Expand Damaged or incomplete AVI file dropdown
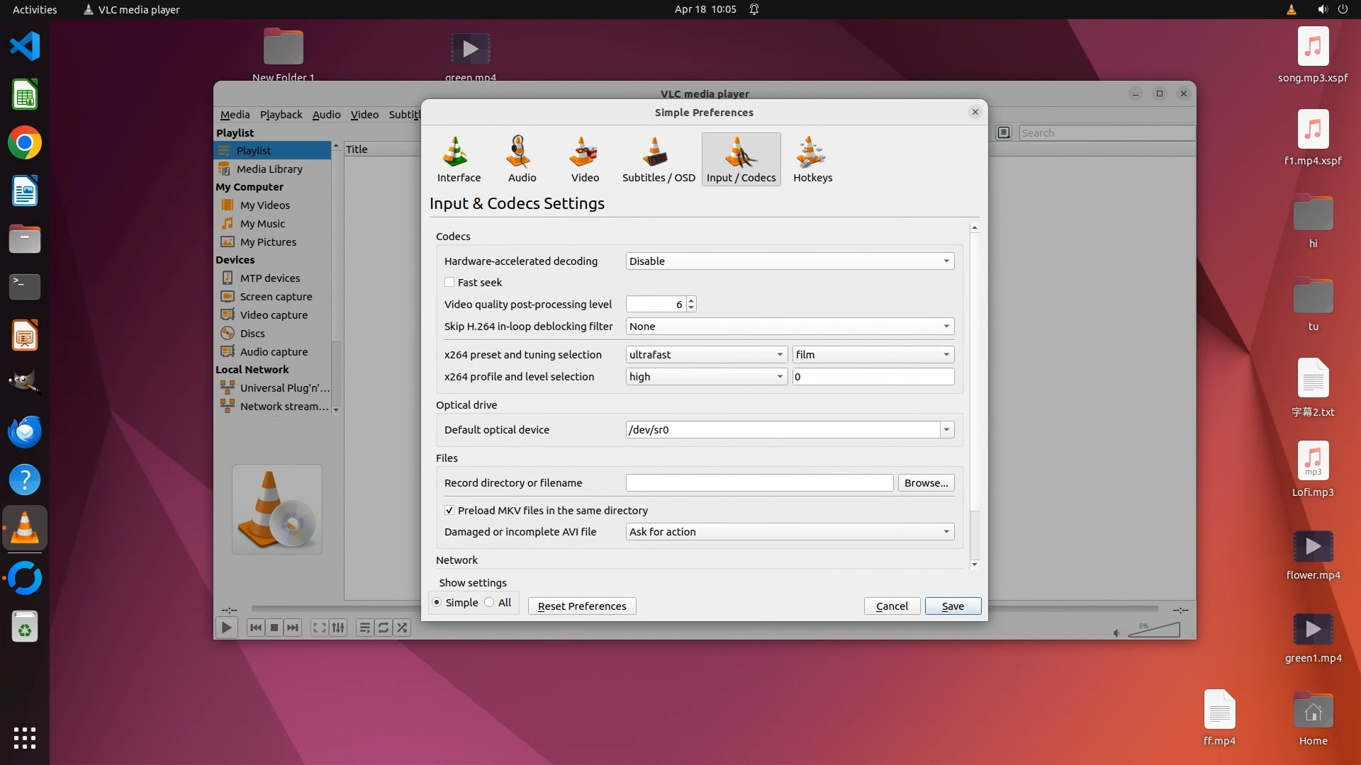This screenshot has width=1361, height=765. click(789, 531)
